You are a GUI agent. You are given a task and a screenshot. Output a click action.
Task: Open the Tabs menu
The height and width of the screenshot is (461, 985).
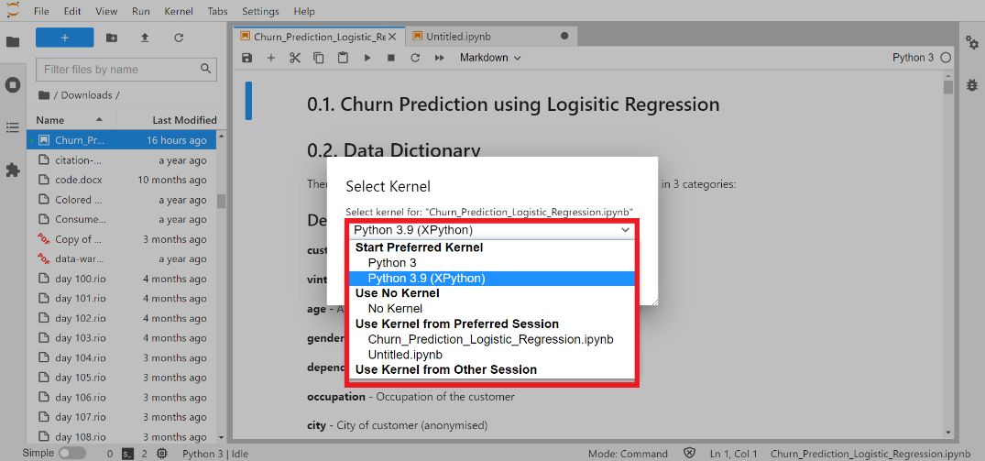(217, 11)
